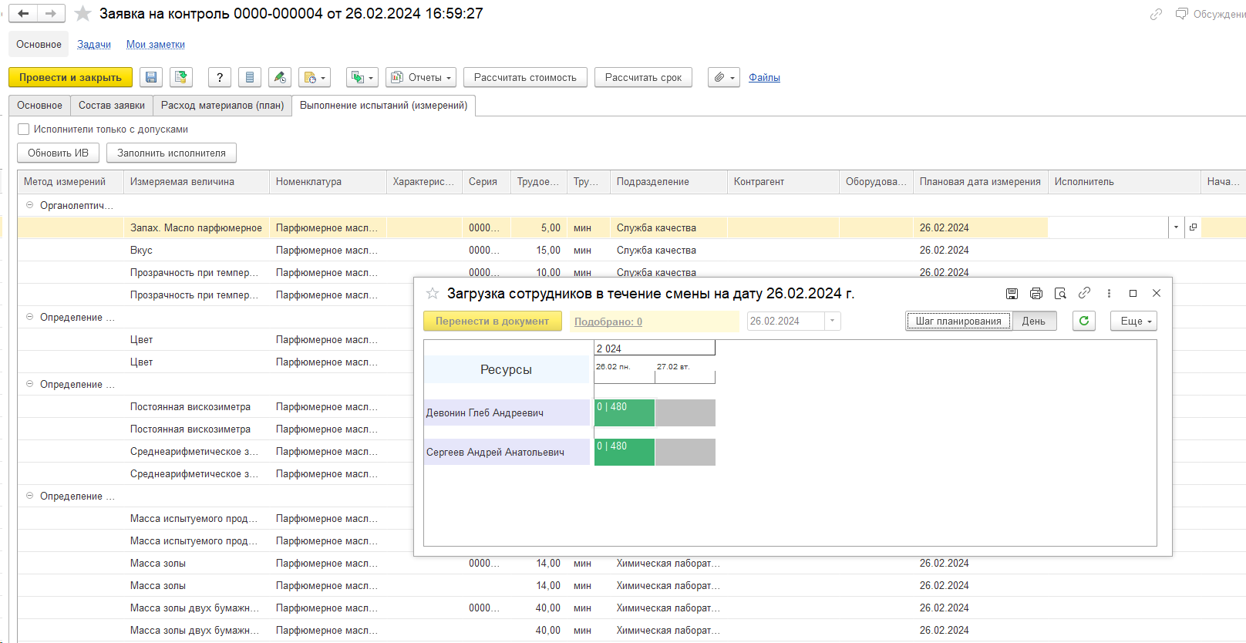This screenshot has height=643, width=1246.
Task: Select Шаг планирования toggle option
Action: (958, 321)
